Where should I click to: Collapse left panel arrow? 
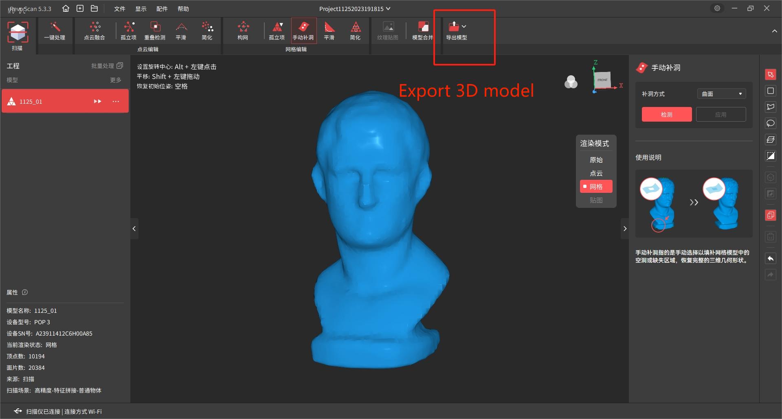click(x=134, y=229)
